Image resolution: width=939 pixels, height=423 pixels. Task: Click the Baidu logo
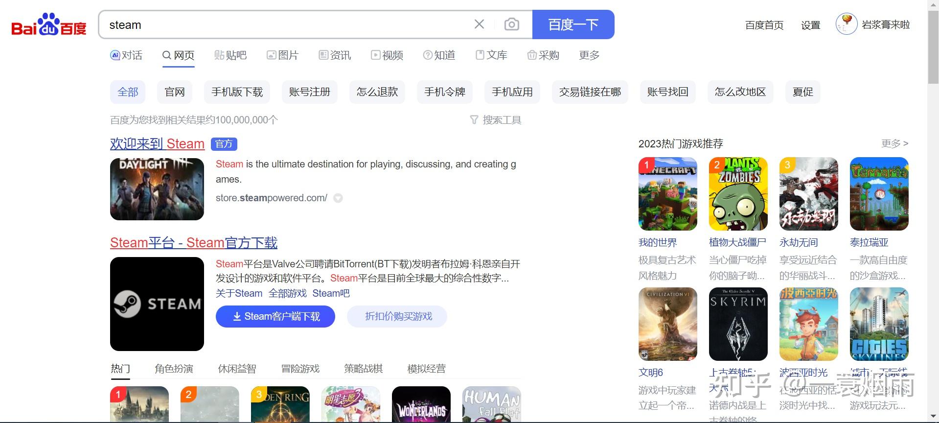pyautogui.click(x=48, y=24)
